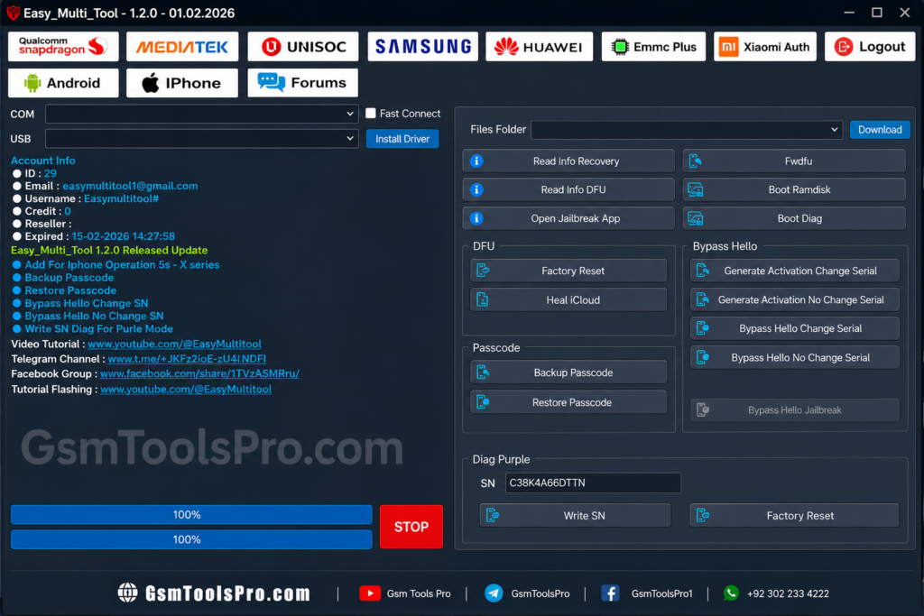924x616 pixels.
Task: Click the Write SN icon
Action: (x=493, y=515)
